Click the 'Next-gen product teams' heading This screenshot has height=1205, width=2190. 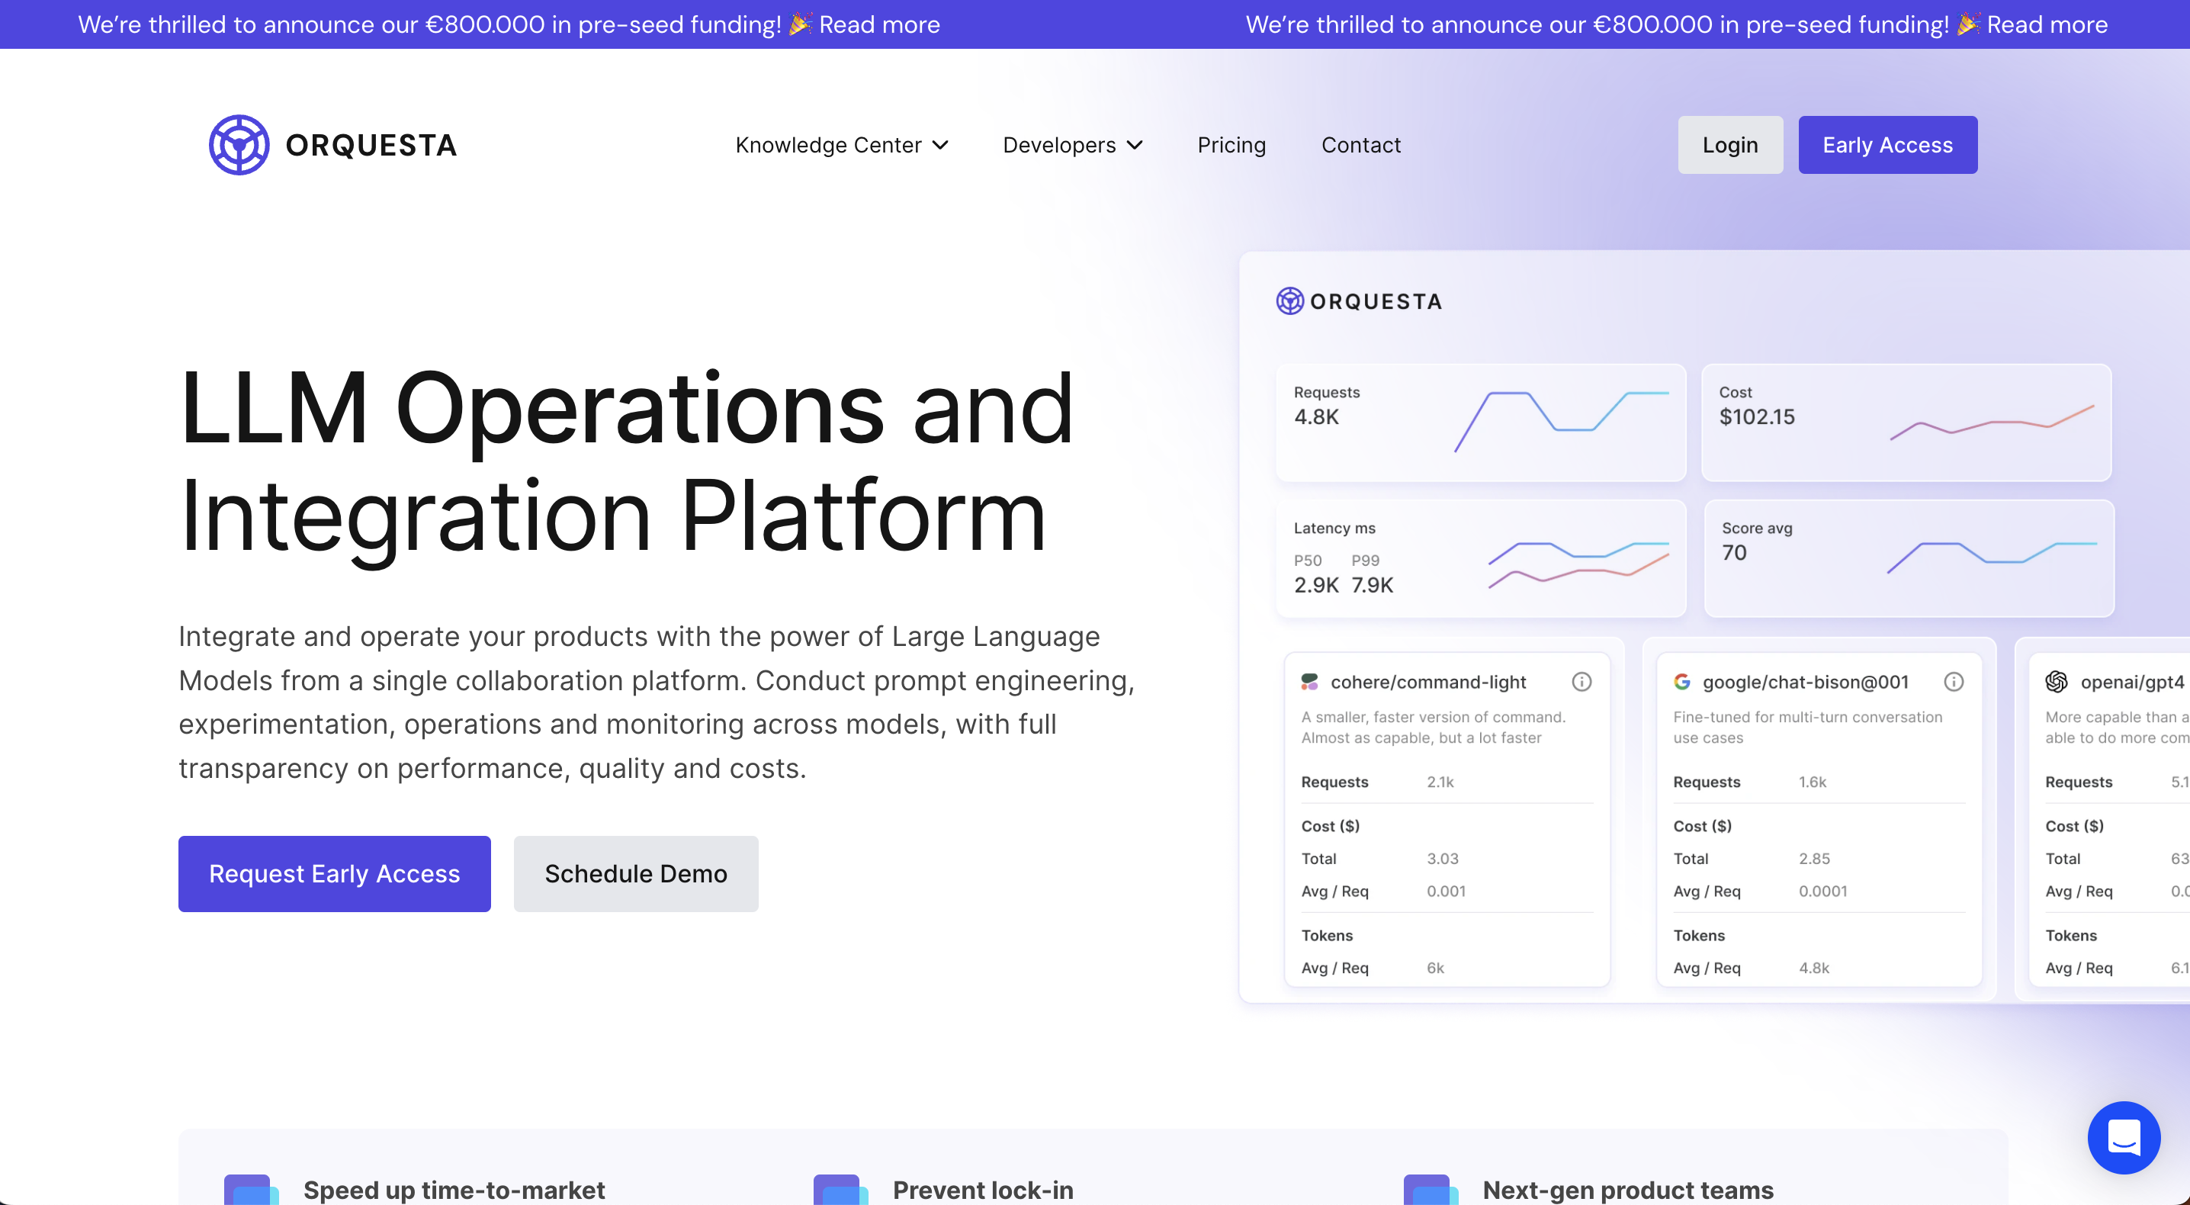point(1628,1190)
